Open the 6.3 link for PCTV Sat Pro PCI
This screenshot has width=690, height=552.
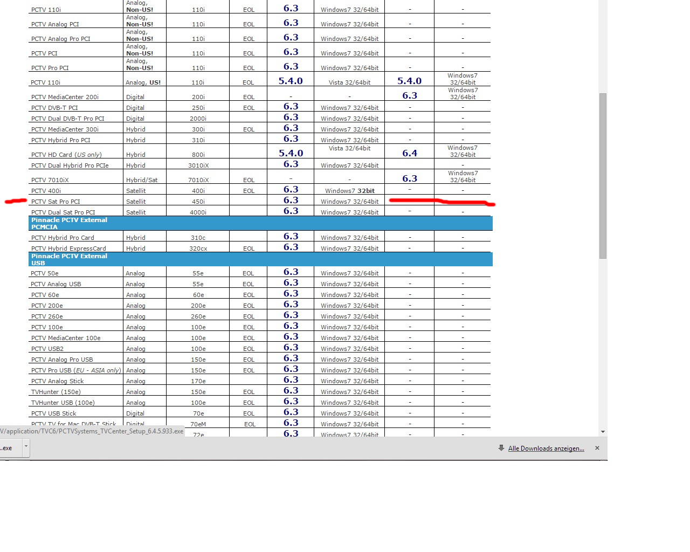(x=291, y=200)
